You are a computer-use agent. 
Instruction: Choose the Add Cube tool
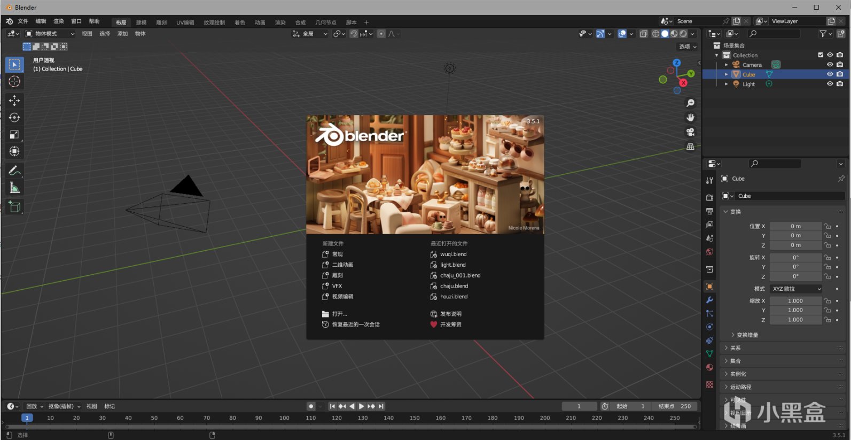pyautogui.click(x=14, y=207)
